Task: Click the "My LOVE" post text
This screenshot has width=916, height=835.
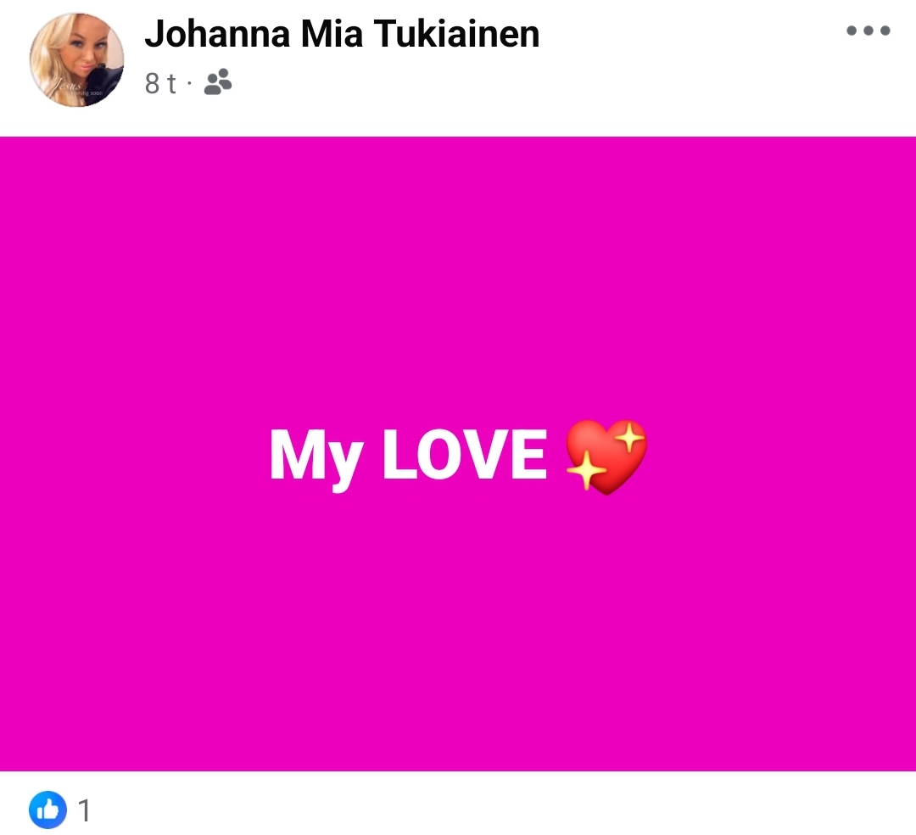Action: [408, 457]
